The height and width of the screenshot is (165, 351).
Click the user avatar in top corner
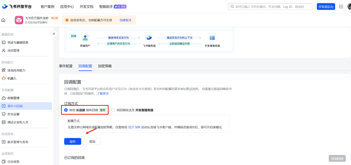349,7
